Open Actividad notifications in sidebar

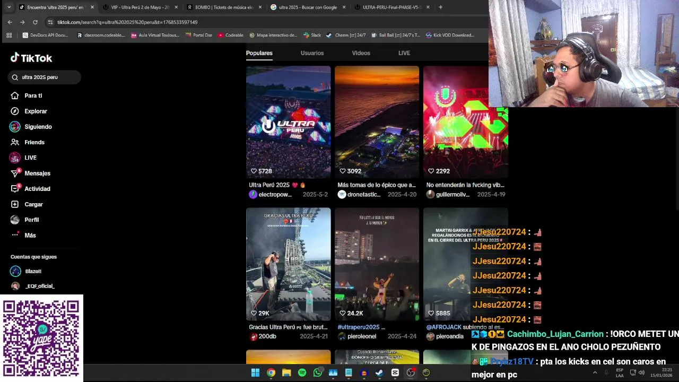[30, 188]
